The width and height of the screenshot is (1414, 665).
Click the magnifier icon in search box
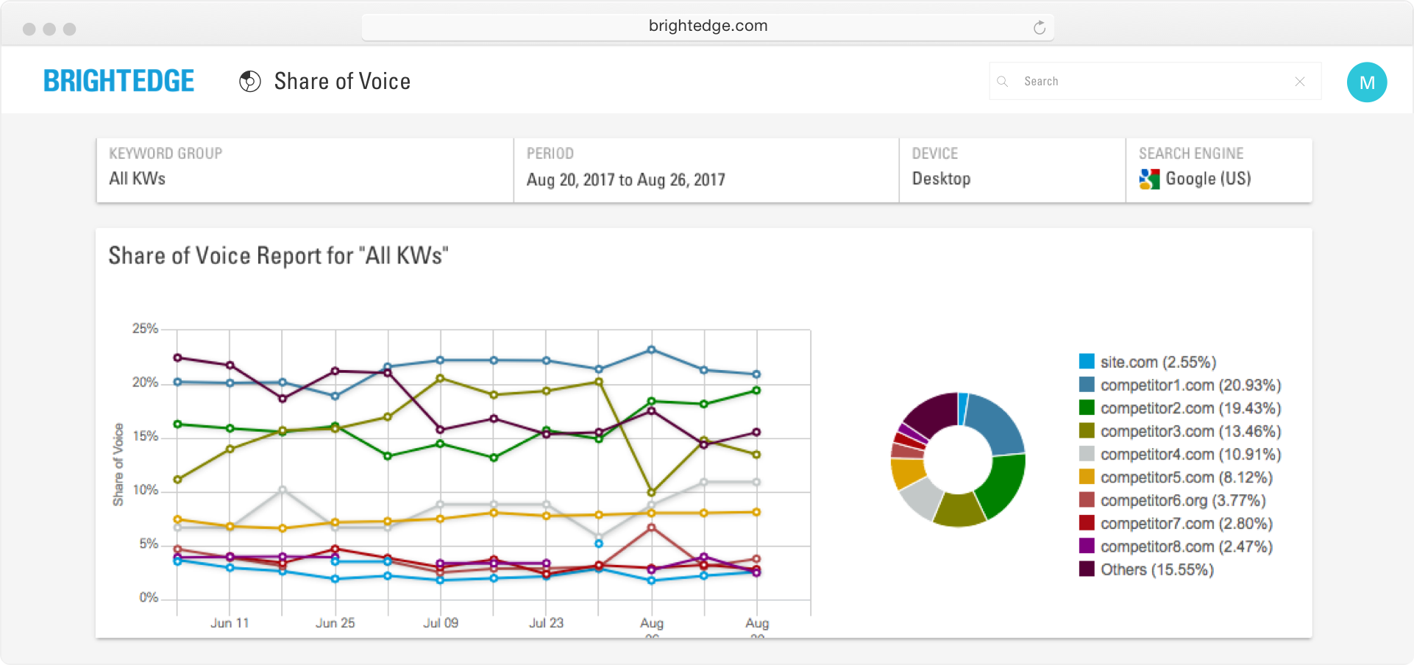(1002, 82)
